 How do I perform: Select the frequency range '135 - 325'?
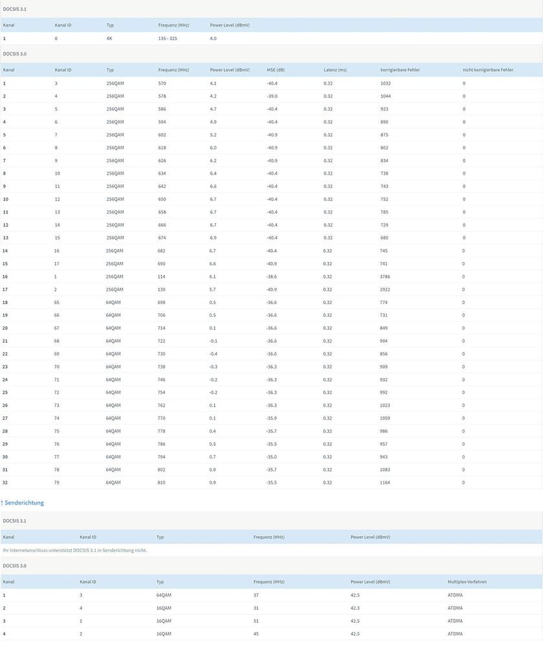tap(167, 38)
